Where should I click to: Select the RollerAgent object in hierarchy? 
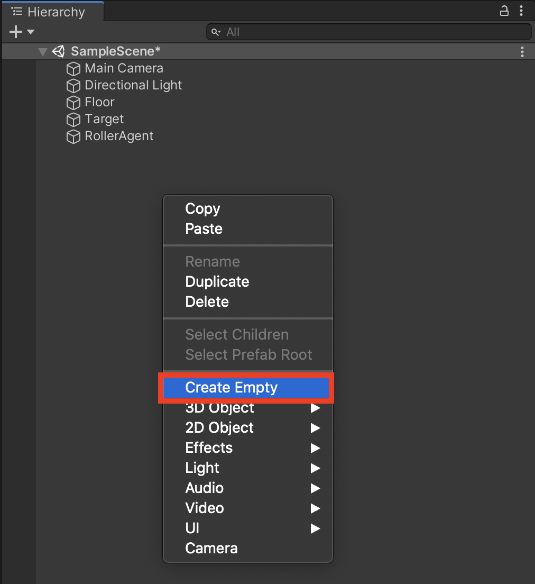tap(119, 136)
